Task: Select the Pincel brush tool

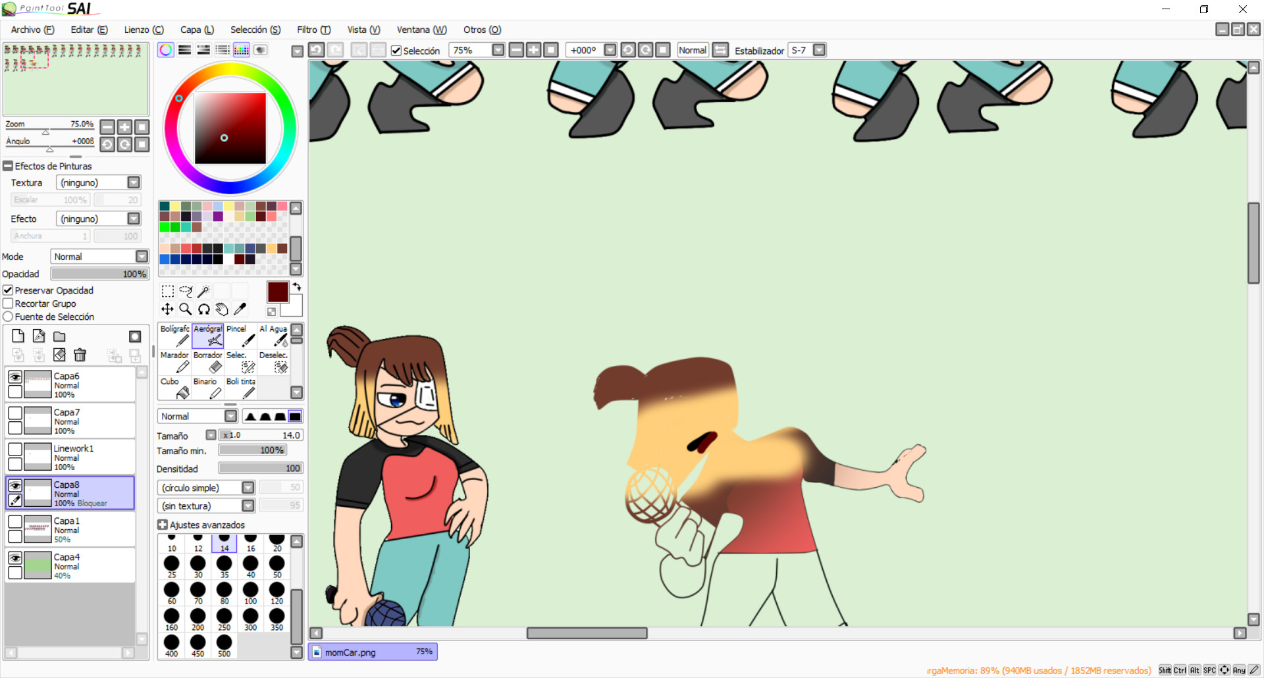Action: point(240,336)
